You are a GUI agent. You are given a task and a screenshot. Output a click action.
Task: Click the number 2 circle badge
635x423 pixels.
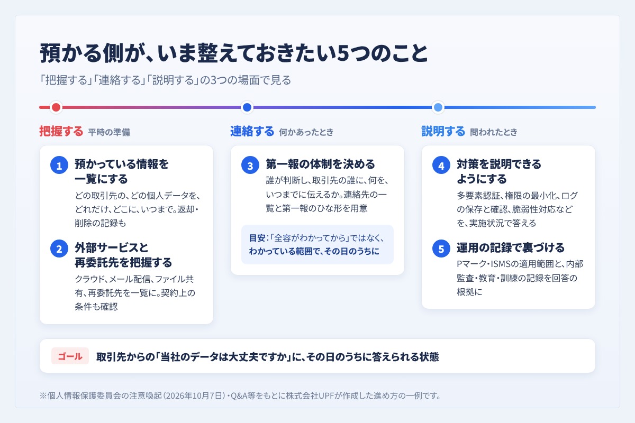pyautogui.click(x=59, y=249)
